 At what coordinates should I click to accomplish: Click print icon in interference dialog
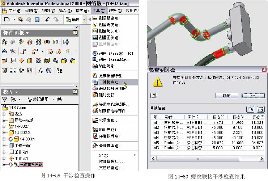pos(261,109)
